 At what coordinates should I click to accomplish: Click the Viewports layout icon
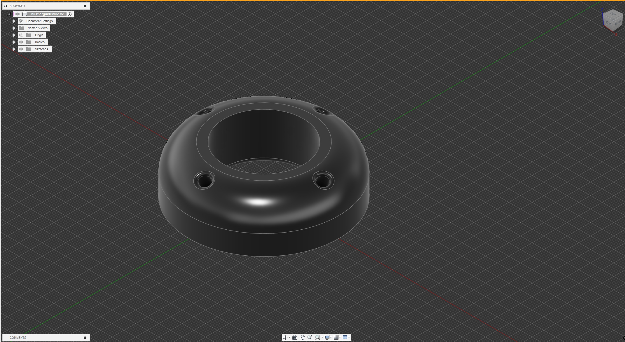pyautogui.click(x=345, y=337)
